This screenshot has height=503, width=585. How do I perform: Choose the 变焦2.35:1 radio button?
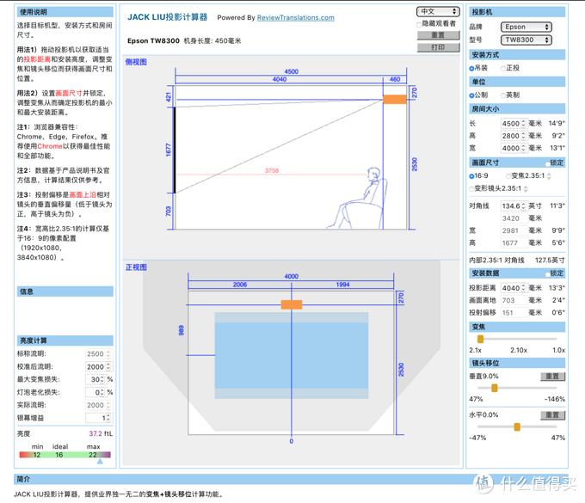[x=508, y=176]
